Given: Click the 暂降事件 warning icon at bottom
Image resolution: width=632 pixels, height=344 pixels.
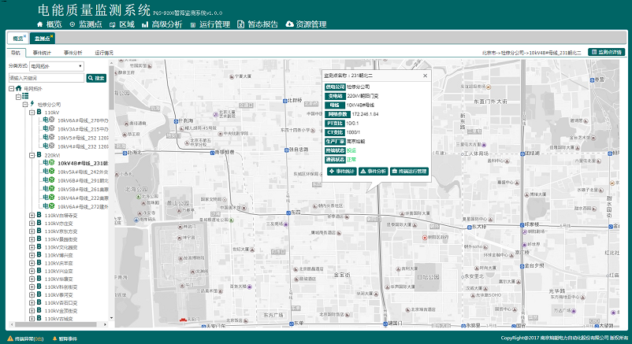Looking at the screenshot, I should click(x=54, y=338).
